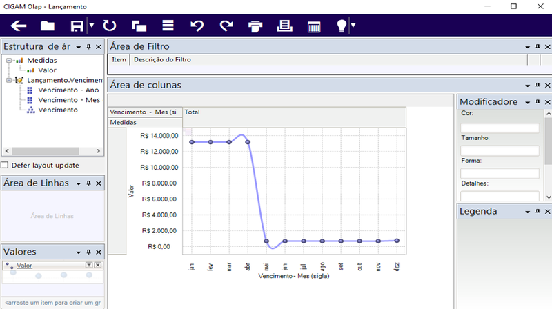Open Área de colunas panel dropdown
Image resolution: width=552 pixels, height=309 pixels.
click(527, 86)
